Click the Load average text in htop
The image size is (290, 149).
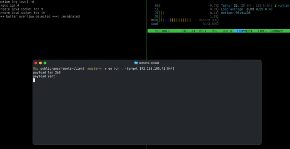click(247, 9)
